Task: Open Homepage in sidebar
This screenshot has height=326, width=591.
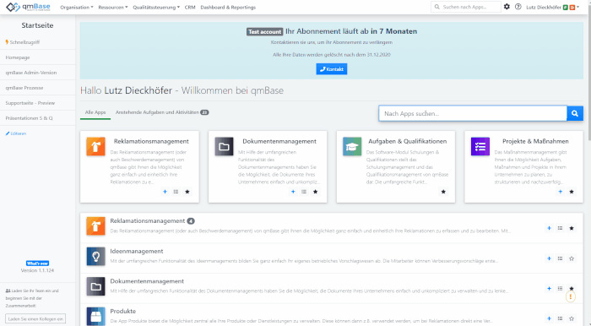Action: pyautogui.click(x=18, y=57)
